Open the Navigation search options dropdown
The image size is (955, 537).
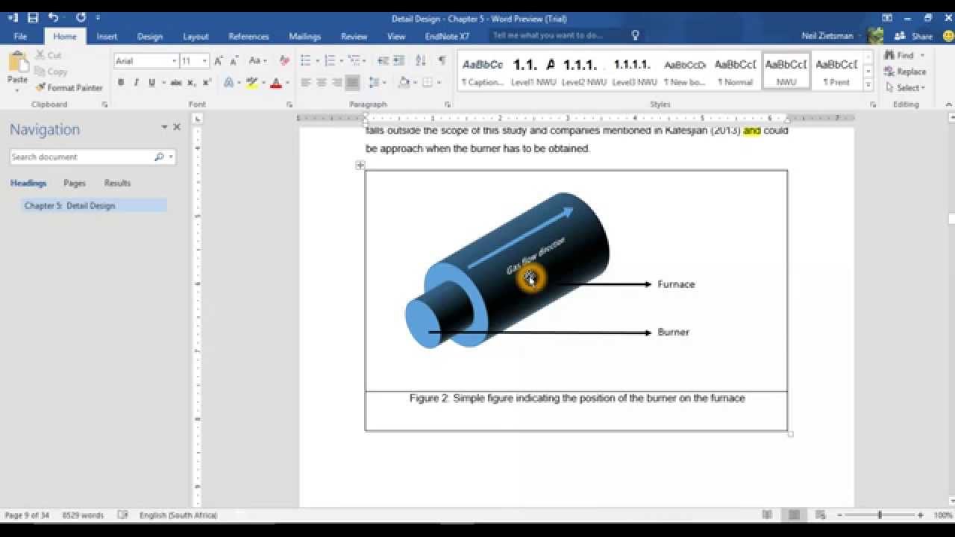pyautogui.click(x=172, y=157)
